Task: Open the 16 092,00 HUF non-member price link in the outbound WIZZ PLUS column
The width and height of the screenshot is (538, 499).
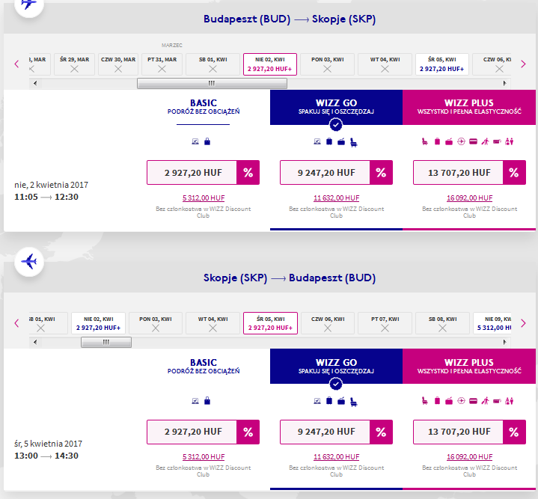Action: [469, 198]
